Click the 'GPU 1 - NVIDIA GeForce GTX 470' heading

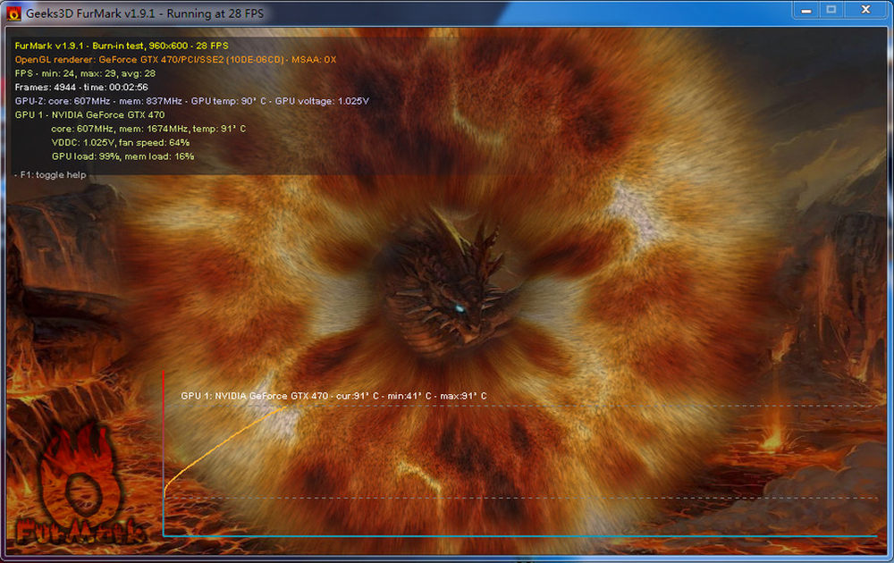89,114
